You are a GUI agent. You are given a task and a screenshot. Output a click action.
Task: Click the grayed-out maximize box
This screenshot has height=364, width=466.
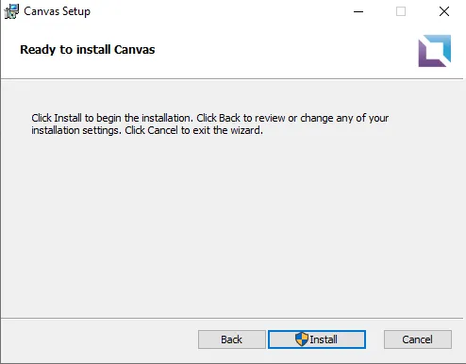(401, 11)
